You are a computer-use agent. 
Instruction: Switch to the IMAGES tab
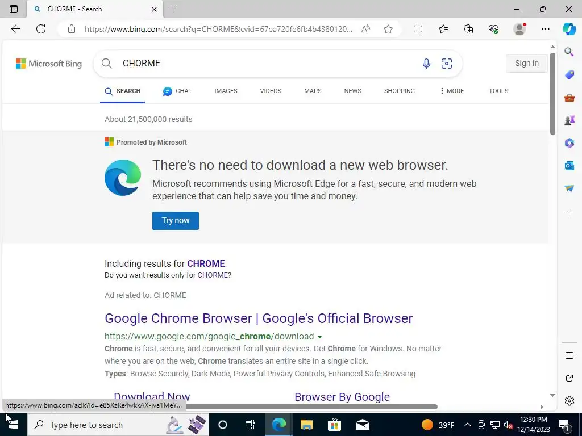click(226, 91)
